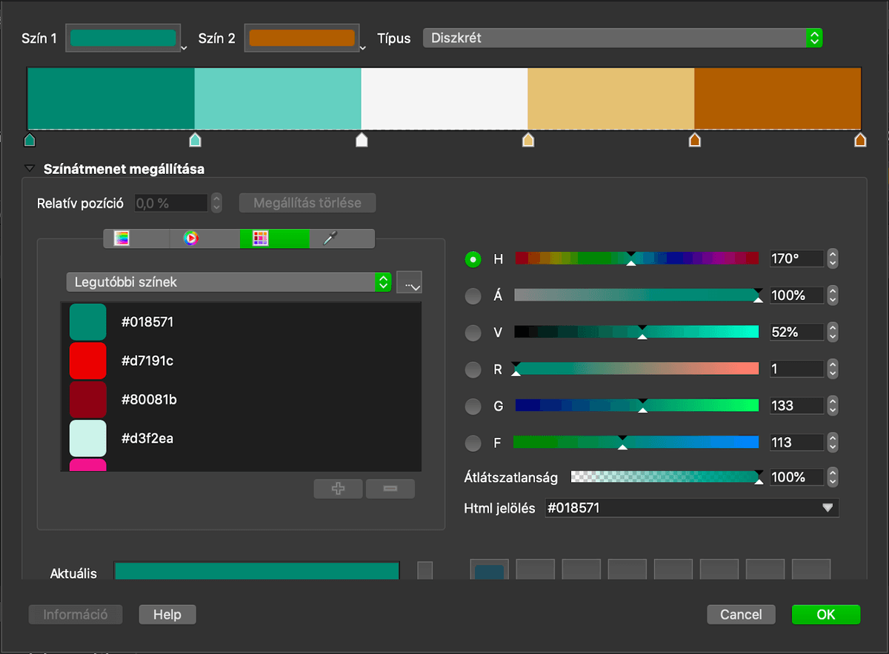Image resolution: width=889 pixels, height=654 pixels.
Task: Open the color ramp picker tab
Action: tap(121, 238)
